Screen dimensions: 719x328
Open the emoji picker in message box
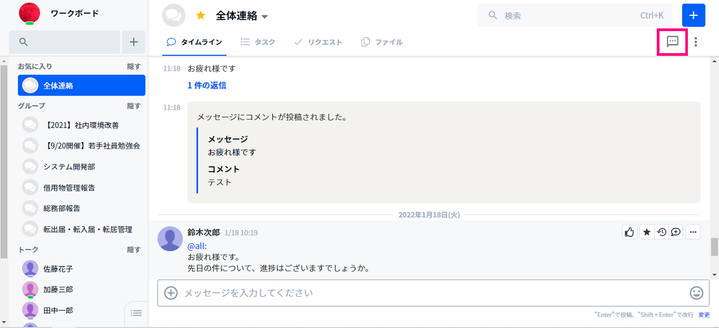click(x=696, y=293)
